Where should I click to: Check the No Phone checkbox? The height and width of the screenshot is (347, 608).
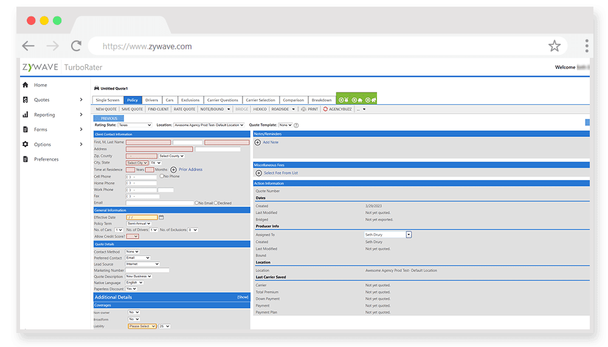(162, 176)
